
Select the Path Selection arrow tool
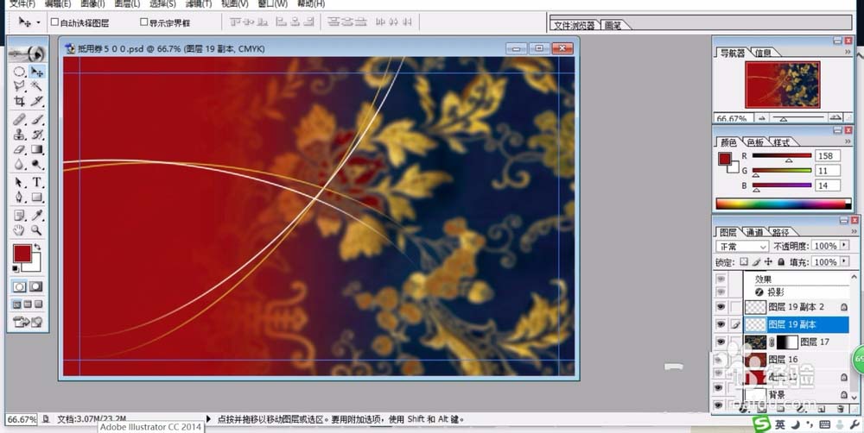[19, 182]
